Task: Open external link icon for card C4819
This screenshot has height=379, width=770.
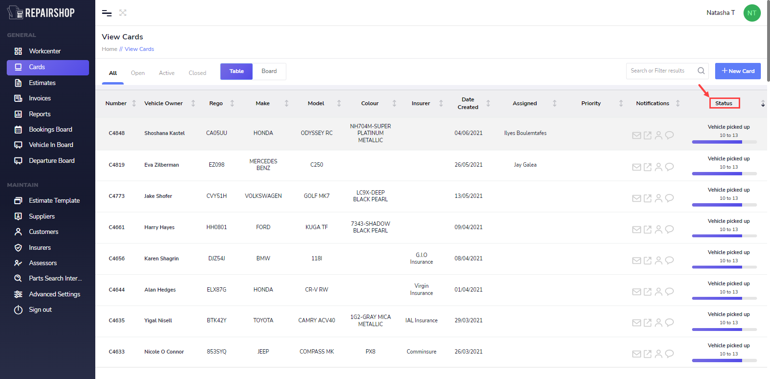Action: pyautogui.click(x=647, y=167)
